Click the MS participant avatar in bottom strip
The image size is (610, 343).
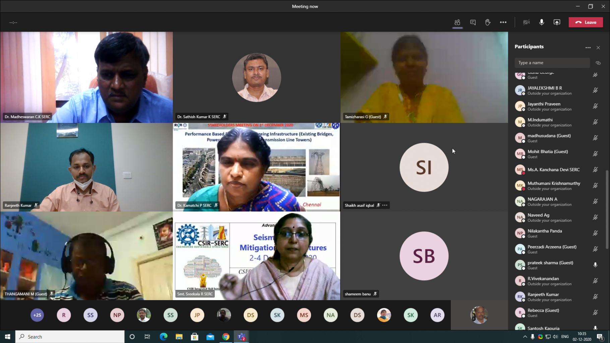[304, 315]
